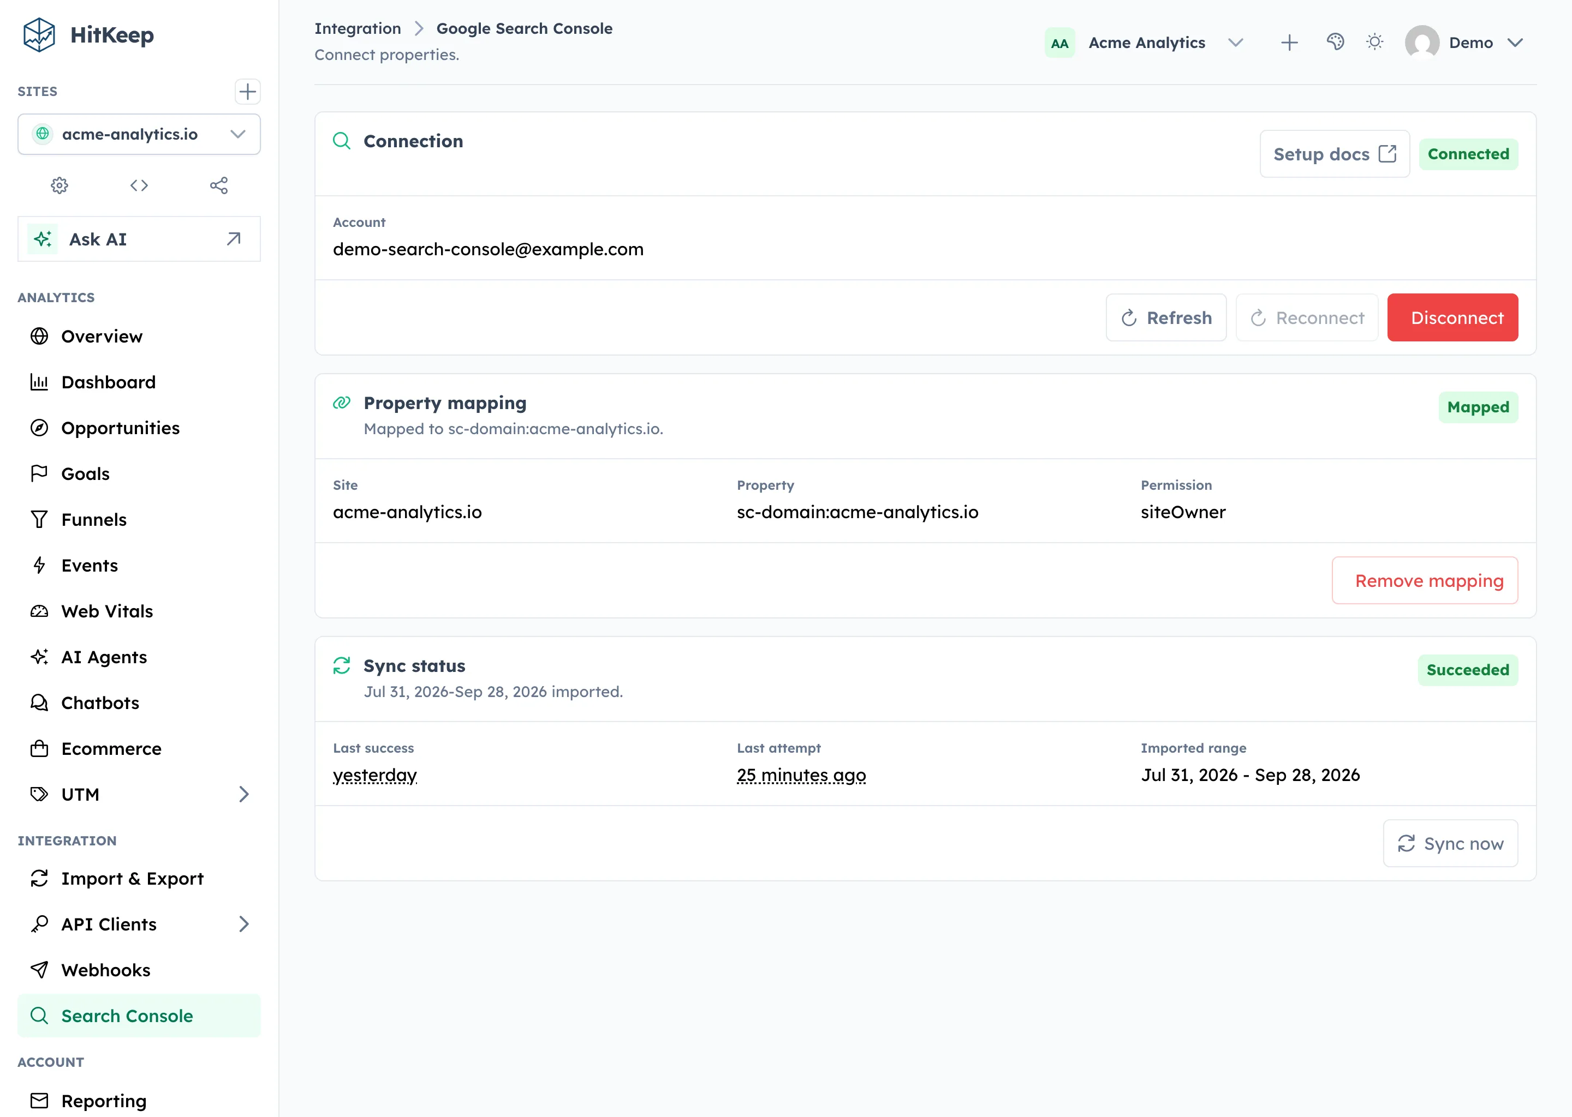The width and height of the screenshot is (1572, 1117).
Task: Open Ecommerce analytics
Action: (139, 748)
